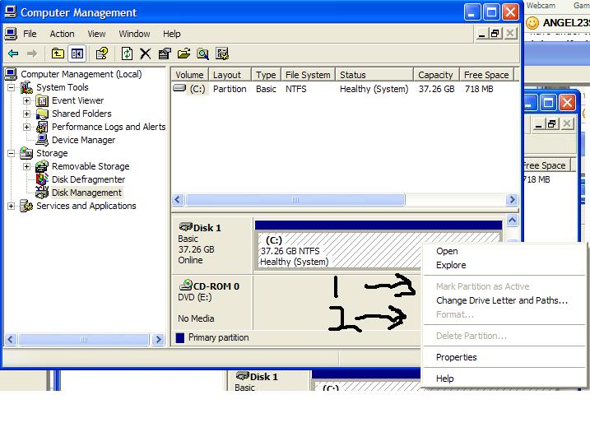The height and width of the screenshot is (432, 590).
Task: Click the Help question mark toolbar icon
Action: [x=101, y=53]
